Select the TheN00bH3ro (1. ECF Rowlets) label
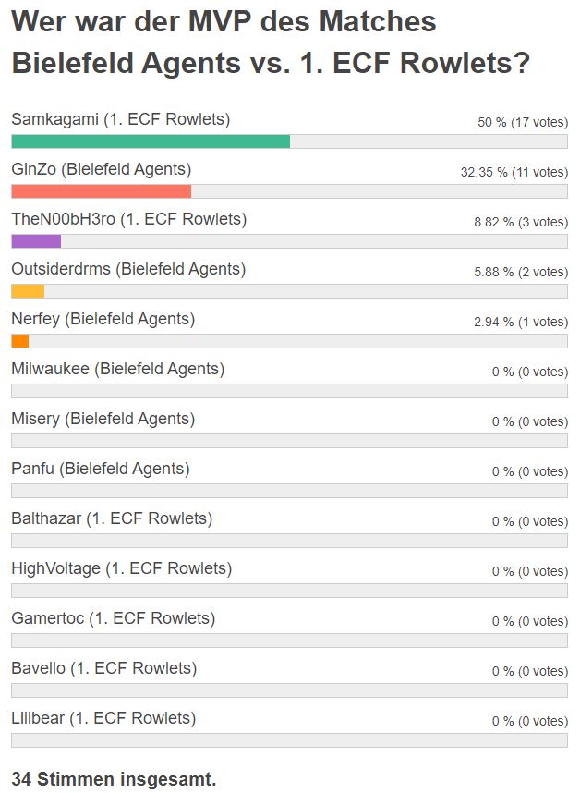The height and width of the screenshot is (793, 580). click(129, 219)
